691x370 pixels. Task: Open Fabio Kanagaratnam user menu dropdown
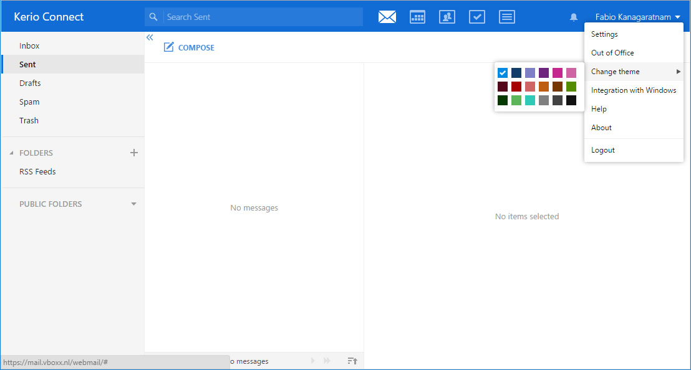[x=637, y=17]
